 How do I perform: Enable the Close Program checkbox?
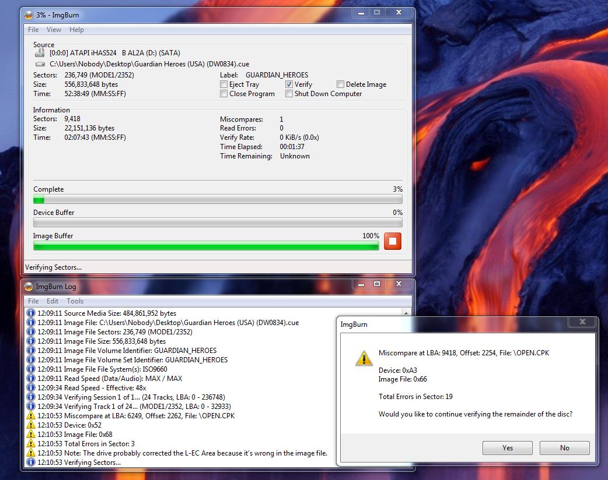223,94
